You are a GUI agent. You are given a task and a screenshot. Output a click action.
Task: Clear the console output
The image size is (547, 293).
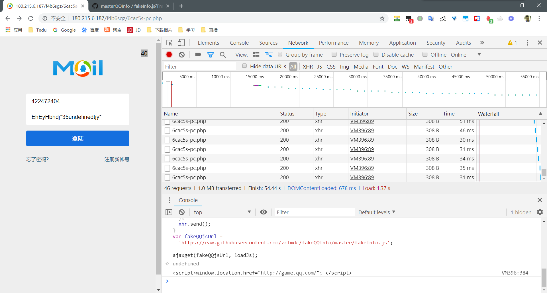182,212
